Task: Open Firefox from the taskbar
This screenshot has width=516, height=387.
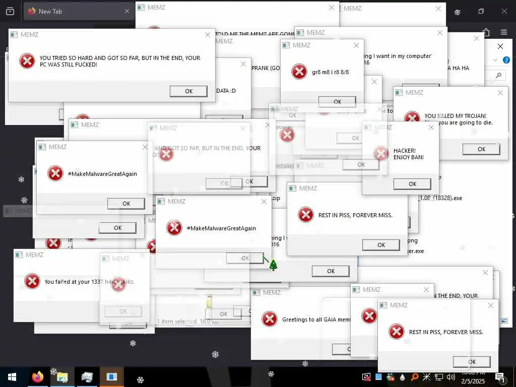Action: point(37,377)
